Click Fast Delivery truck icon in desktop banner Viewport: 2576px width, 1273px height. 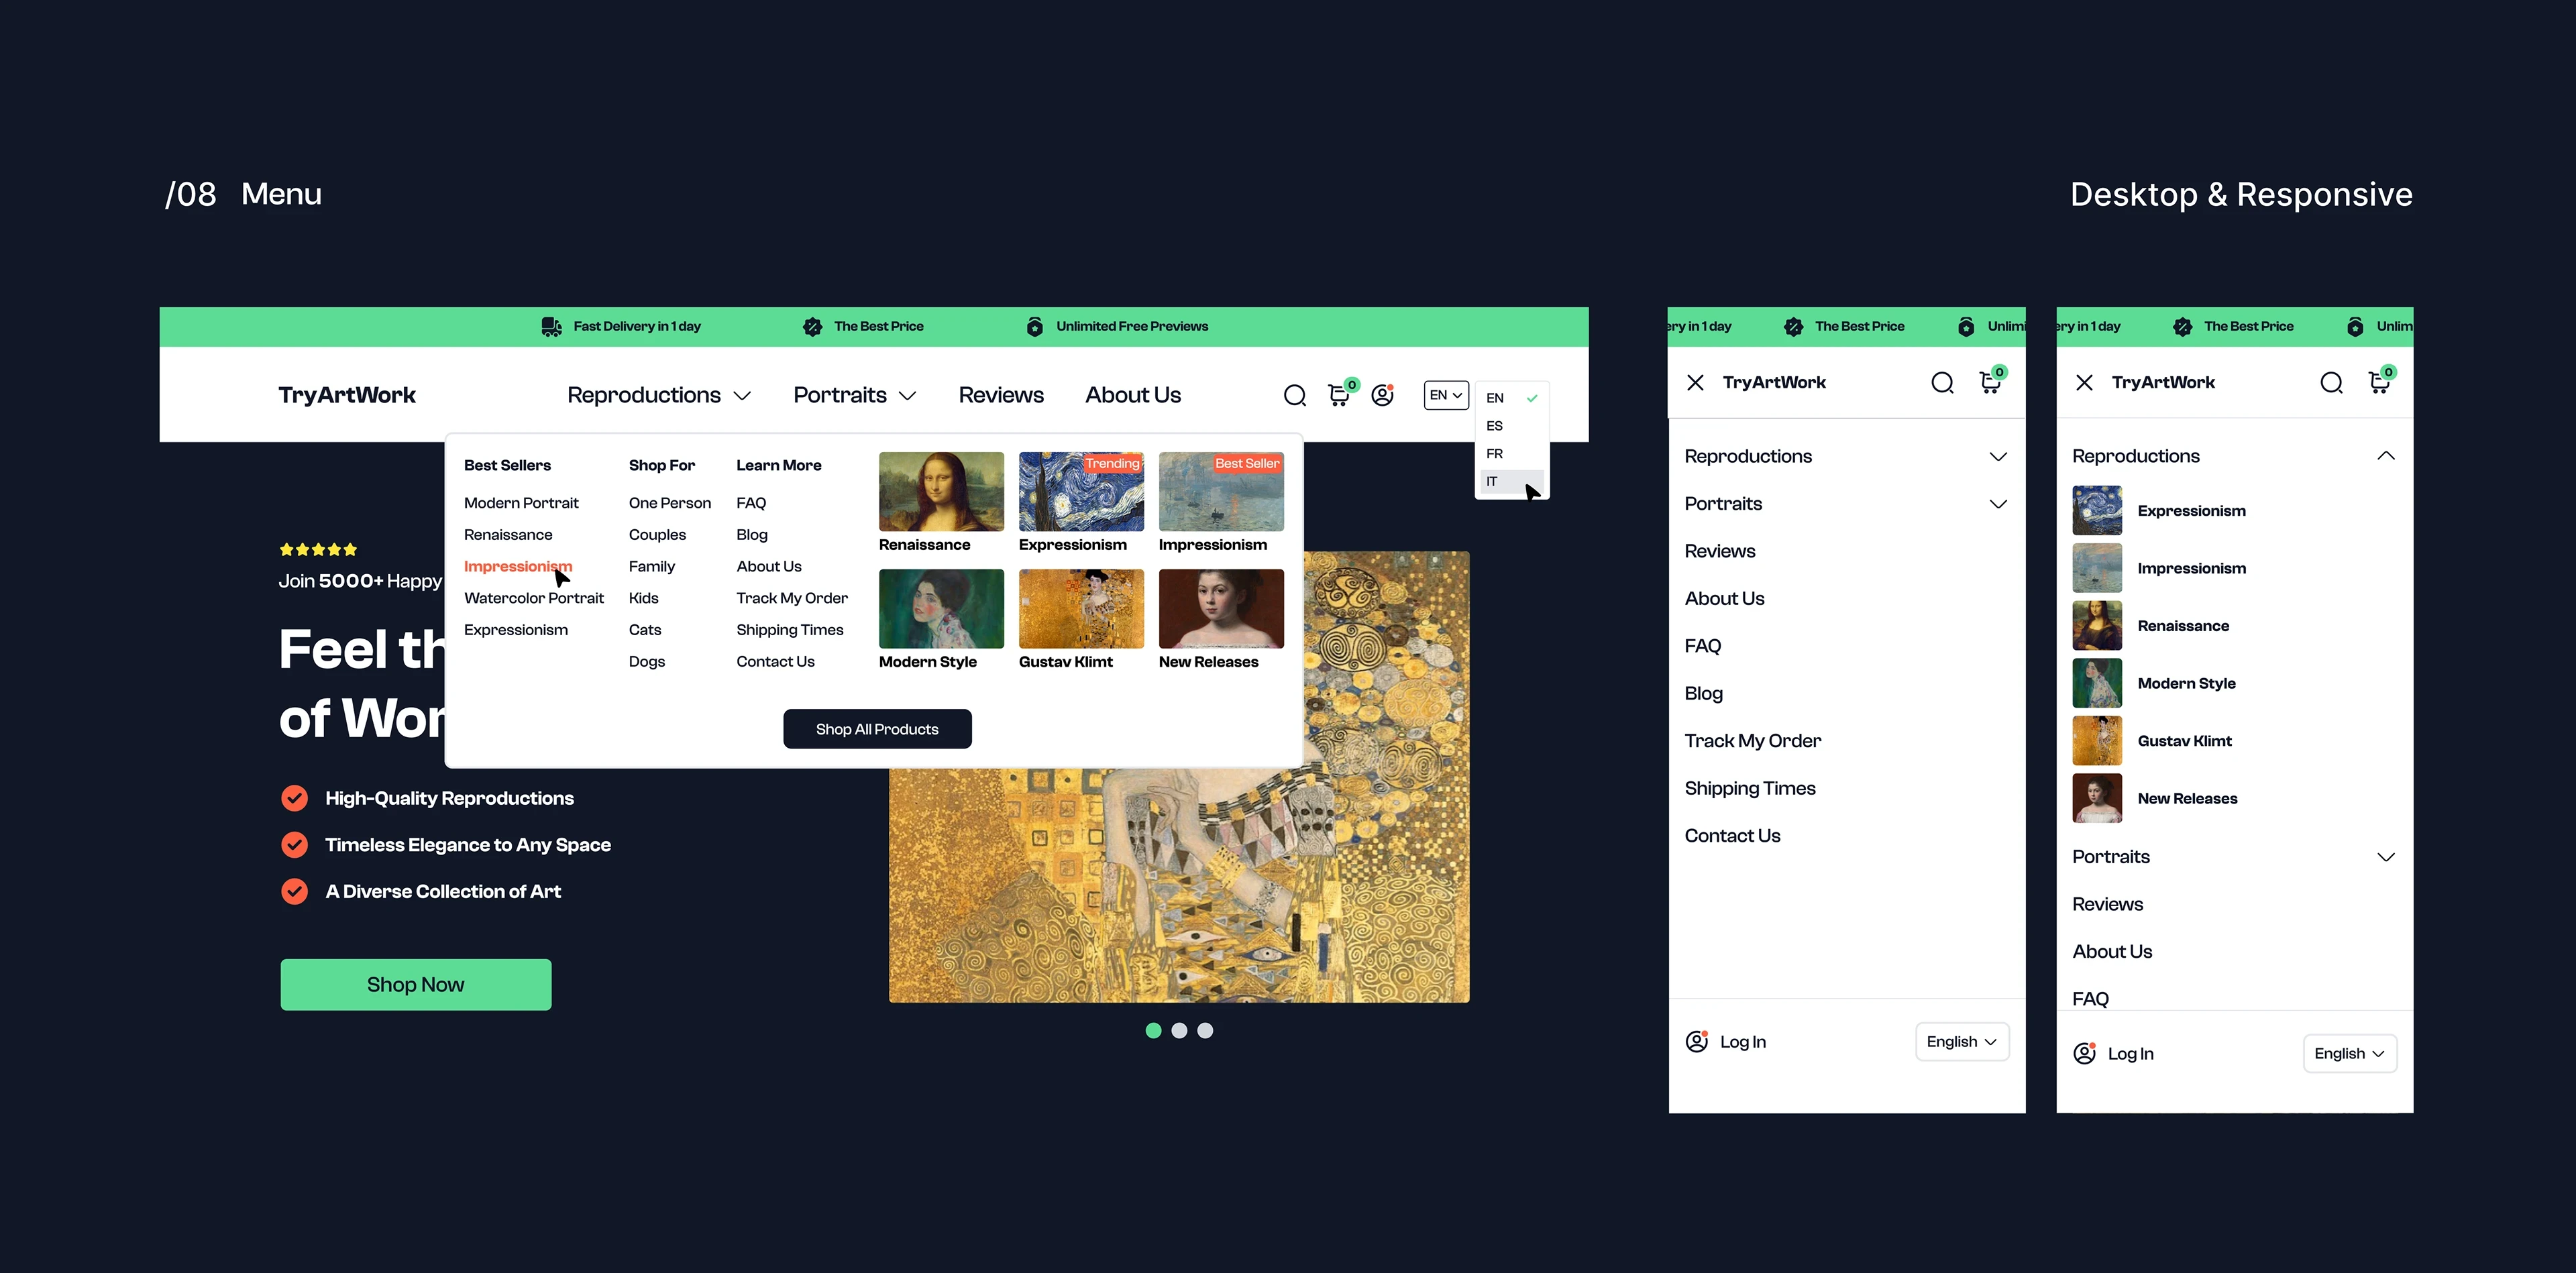[551, 326]
